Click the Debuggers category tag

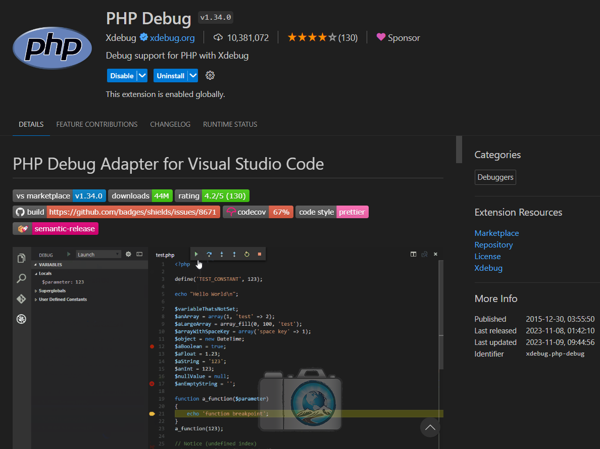click(x=495, y=177)
